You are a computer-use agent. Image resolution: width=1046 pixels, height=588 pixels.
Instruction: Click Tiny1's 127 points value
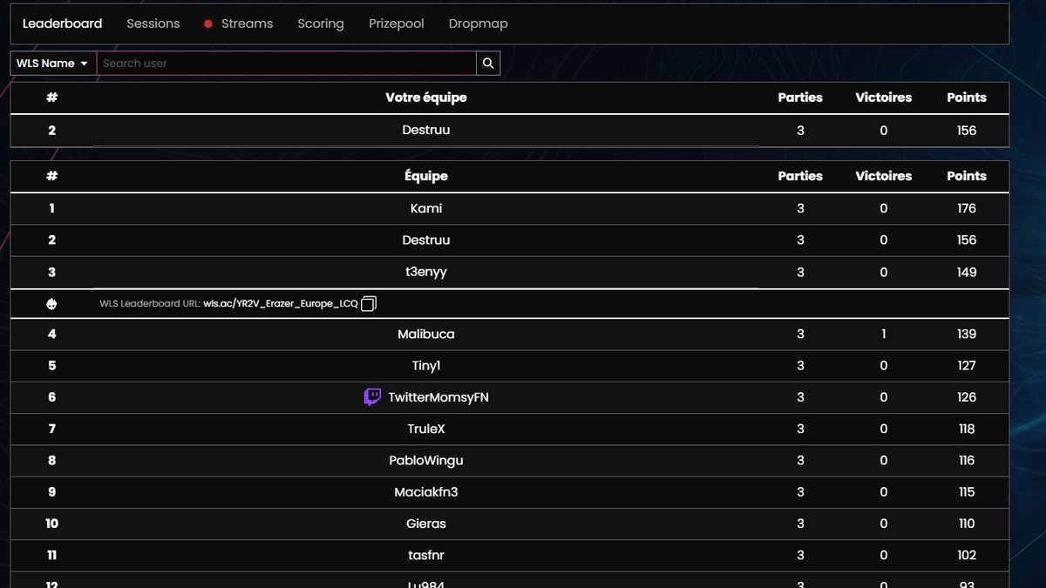pyautogui.click(x=967, y=366)
